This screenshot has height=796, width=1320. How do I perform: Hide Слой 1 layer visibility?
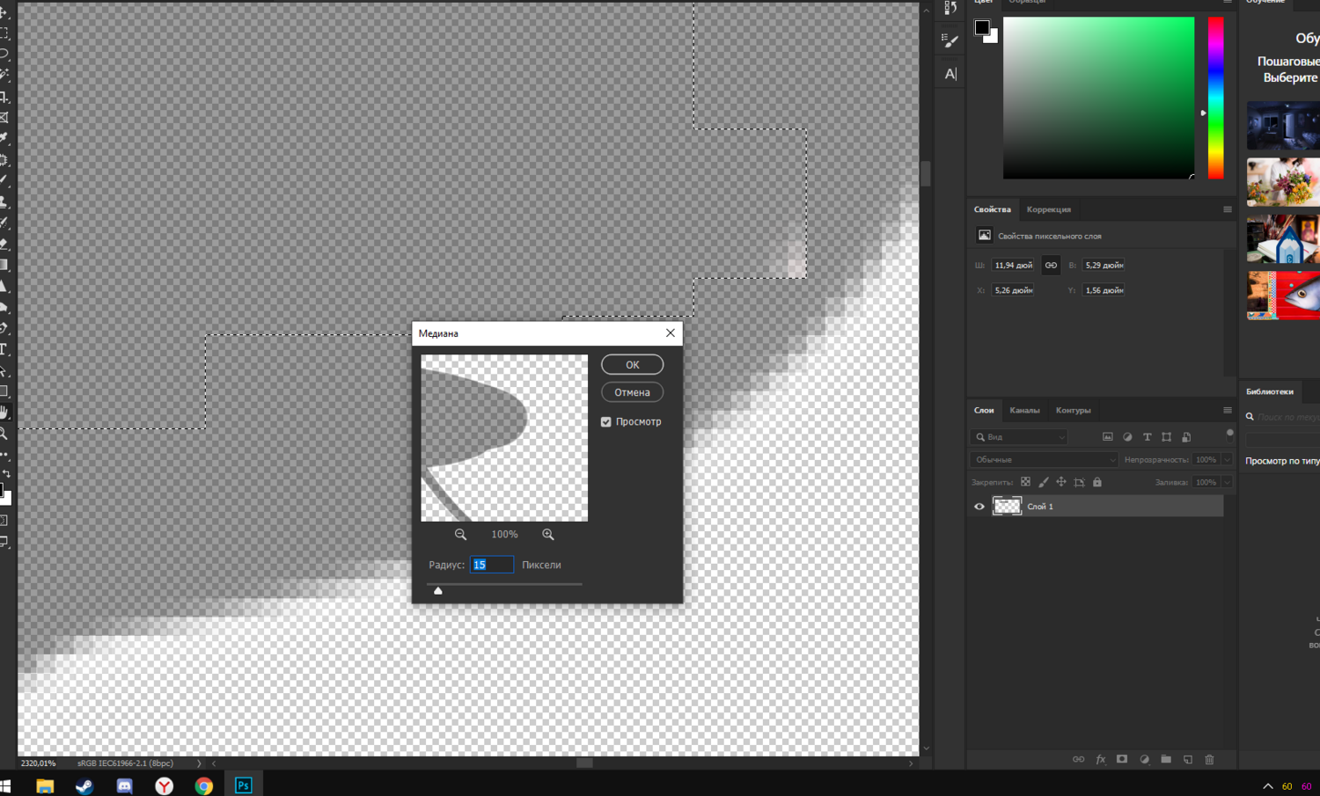[x=979, y=507]
